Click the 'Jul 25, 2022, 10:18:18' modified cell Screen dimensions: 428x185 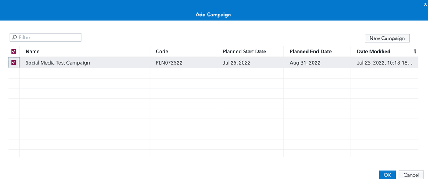[384, 62]
